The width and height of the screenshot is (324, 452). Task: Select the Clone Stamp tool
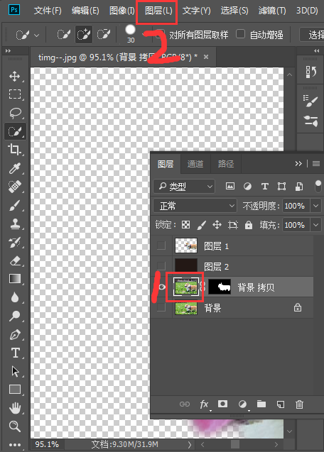pos(15,224)
